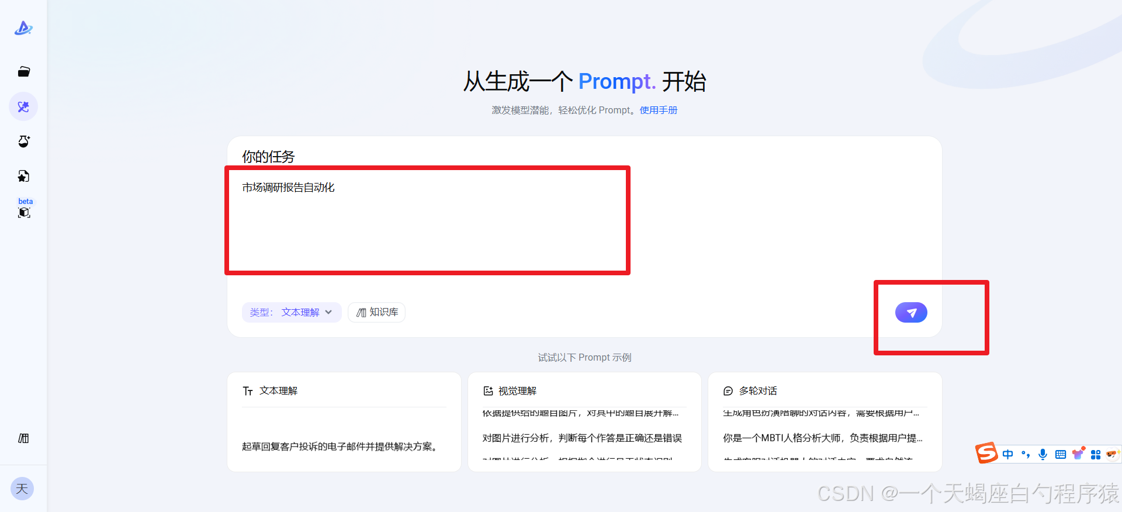The width and height of the screenshot is (1122, 512).
Task: Click the app logo in the sidebar
Action: [23, 28]
